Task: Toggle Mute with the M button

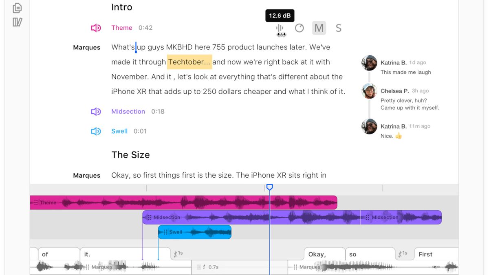Action: tap(319, 28)
